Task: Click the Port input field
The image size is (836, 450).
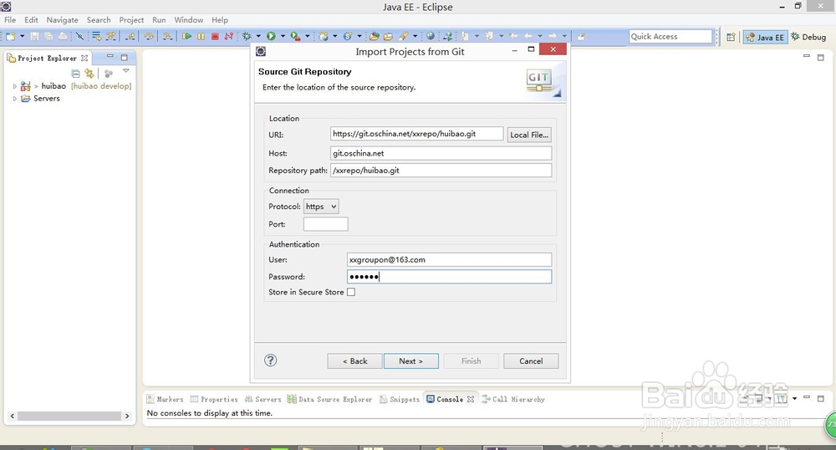Action: pos(326,224)
